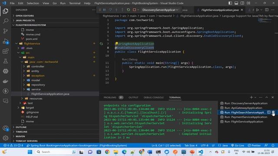Toggle the primary side bar layout icon
This screenshot has width=278, height=156.
230,3
